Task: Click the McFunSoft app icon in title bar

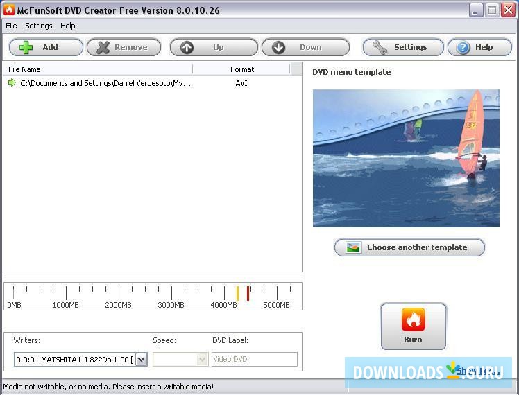Action: coord(9,10)
